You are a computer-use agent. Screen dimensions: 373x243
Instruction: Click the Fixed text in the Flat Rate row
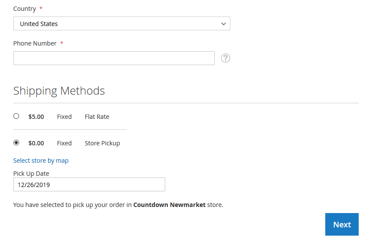point(64,117)
